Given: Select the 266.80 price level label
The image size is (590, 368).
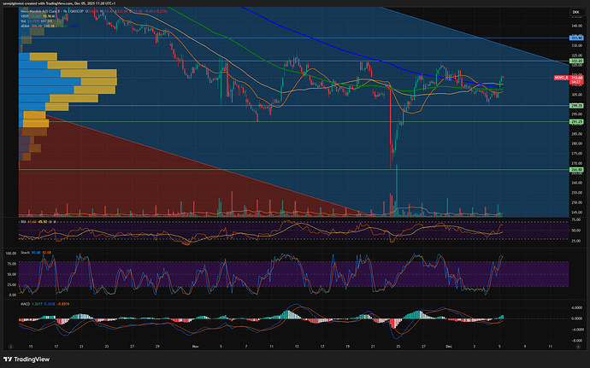Looking at the screenshot, I should tap(577, 170).
